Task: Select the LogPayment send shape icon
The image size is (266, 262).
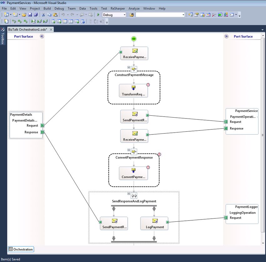Action: click(155, 221)
